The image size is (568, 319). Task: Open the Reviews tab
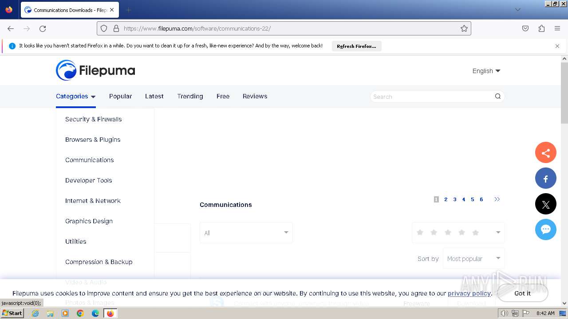[255, 96]
